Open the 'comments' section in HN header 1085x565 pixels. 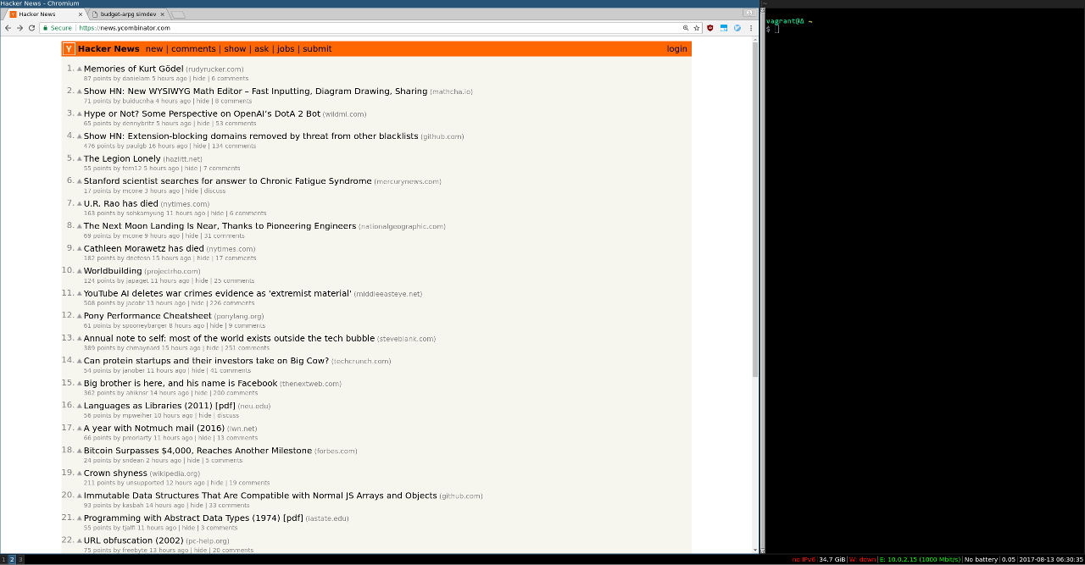point(193,49)
